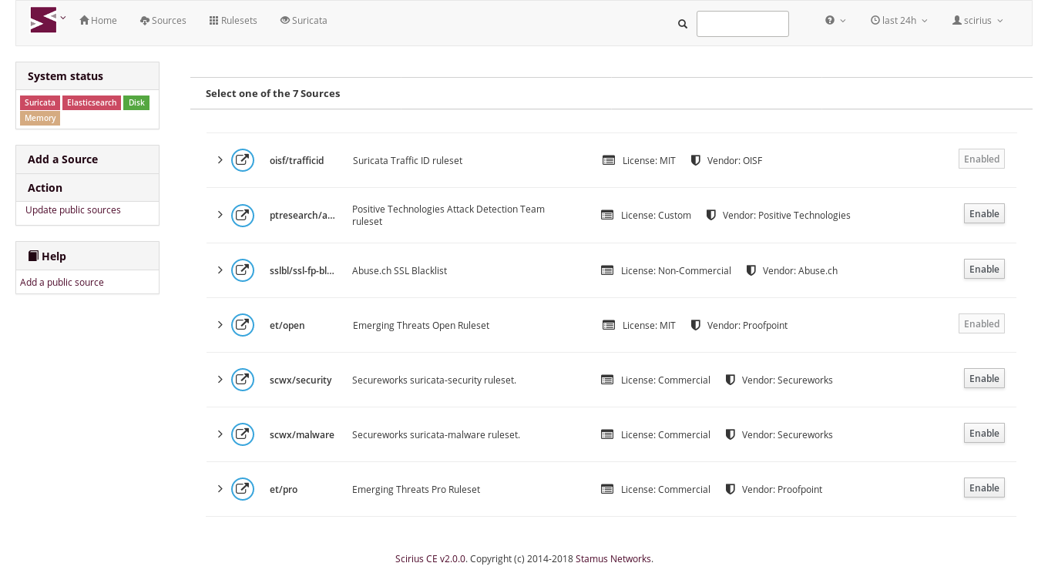Open the help question mark dropdown
The image size is (1048, 573).
[835, 21]
